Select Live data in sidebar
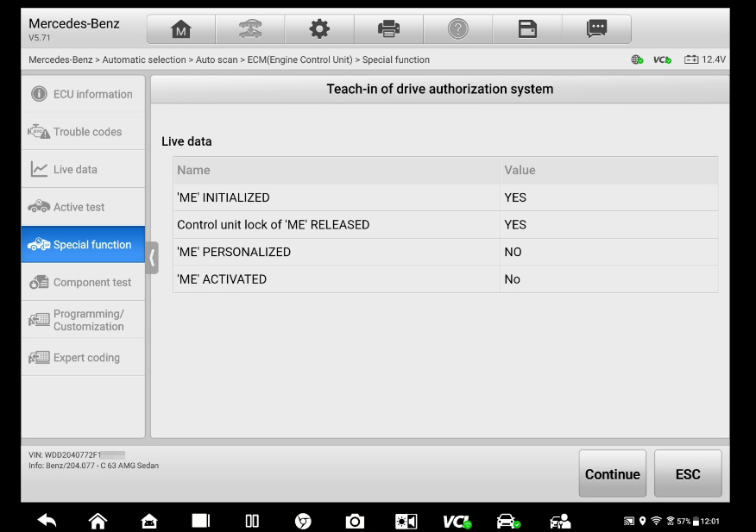Viewport: 756px width, 532px height. 83,169
